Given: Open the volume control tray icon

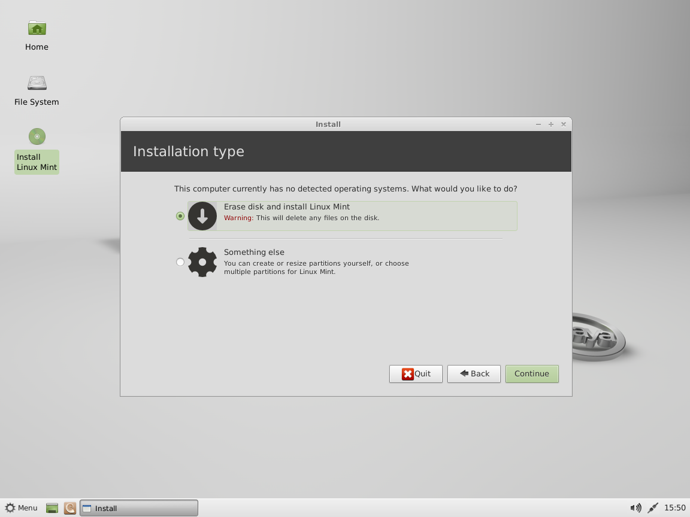Looking at the screenshot, I should [x=635, y=508].
